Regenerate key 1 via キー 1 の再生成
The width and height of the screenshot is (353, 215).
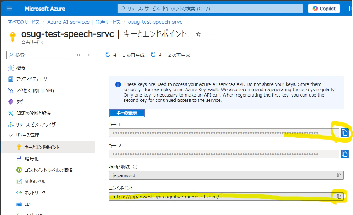125,55
